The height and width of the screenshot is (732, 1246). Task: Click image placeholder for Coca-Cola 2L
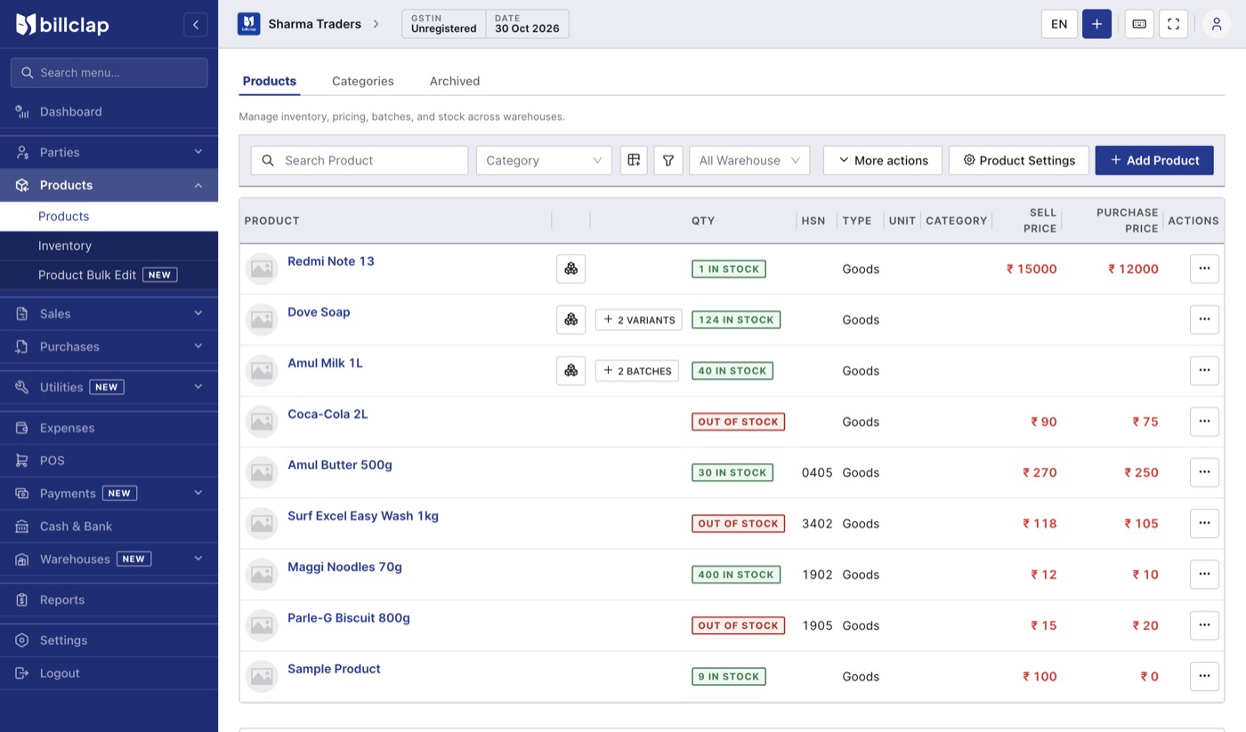262,422
